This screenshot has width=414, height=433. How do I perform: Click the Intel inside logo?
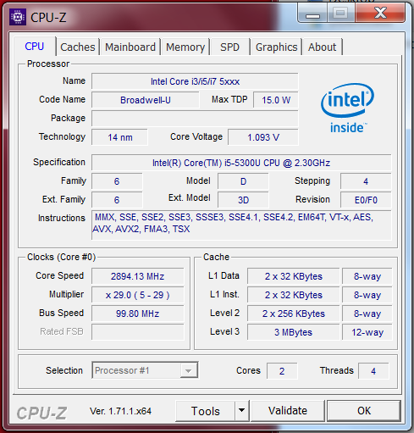347,108
